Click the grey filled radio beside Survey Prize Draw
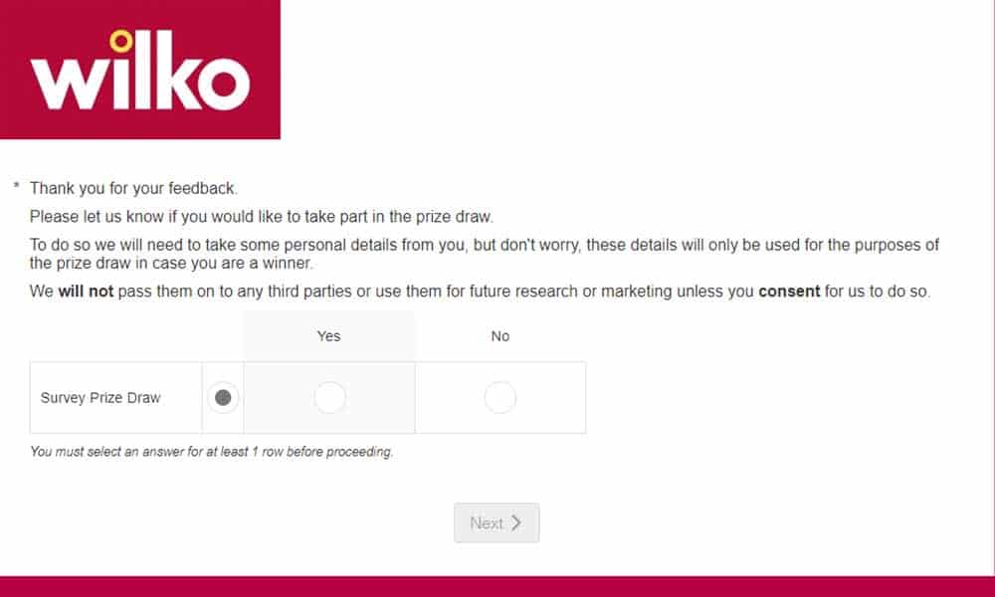The width and height of the screenshot is (995, 597). 223,398
